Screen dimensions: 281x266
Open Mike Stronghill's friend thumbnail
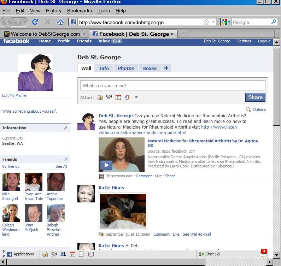tap(11, 182)
